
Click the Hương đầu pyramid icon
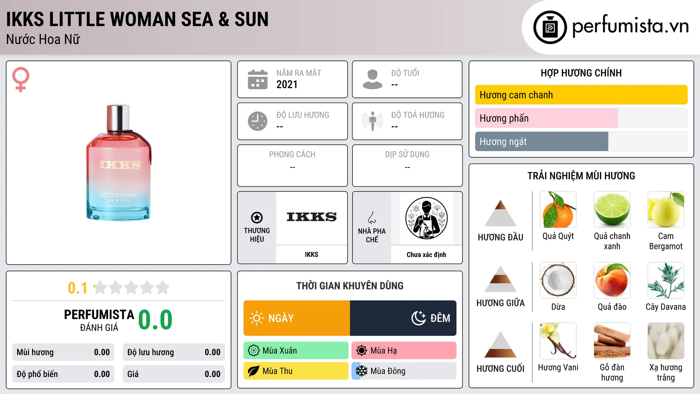click(500, 213)
